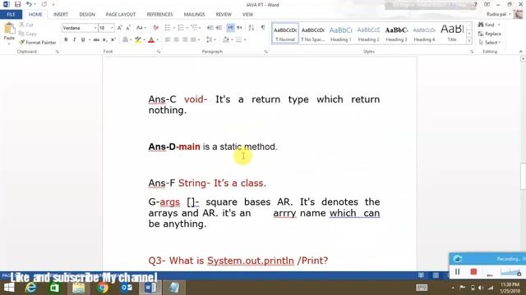Click the Save icon in quick access toolbar
Image resolution: width=526 pixels, height=295 pixels.
(x=17, y=4)
